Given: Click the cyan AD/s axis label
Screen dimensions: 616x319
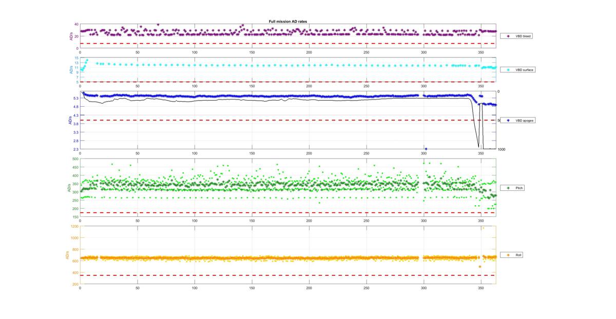Looking at the screenshot, I should pyautogui.click(x=71, y=70).
